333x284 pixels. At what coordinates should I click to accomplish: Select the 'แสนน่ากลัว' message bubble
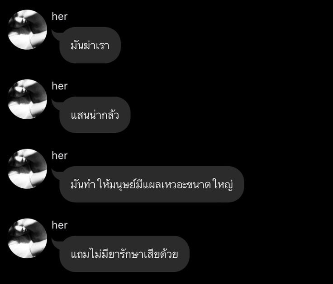click(x=95, y=115)
